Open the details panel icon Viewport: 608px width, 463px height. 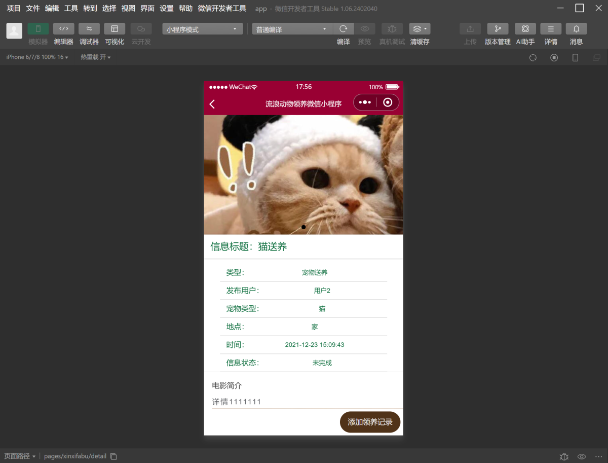coord(551,29)
